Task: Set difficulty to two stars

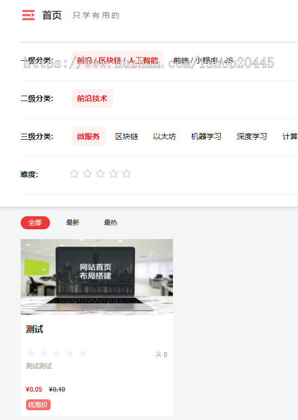Action: click(x=88, y=173)
